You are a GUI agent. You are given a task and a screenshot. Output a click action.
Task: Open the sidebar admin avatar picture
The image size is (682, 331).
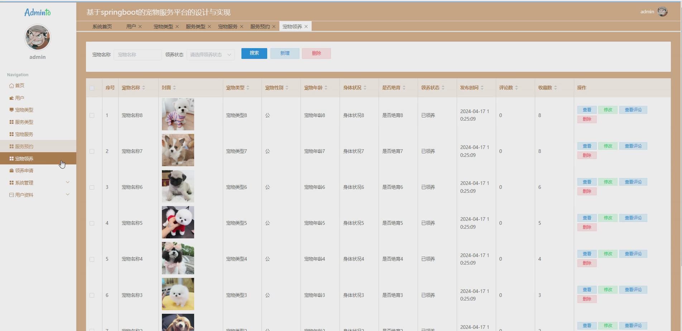click(x=37, y=37)
